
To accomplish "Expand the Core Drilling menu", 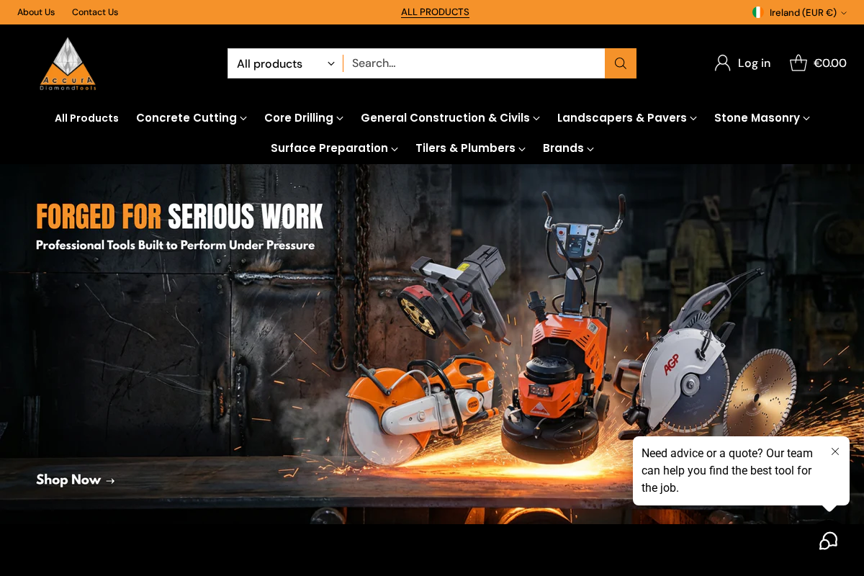I will pyautogui.click(x=303, y=118).
